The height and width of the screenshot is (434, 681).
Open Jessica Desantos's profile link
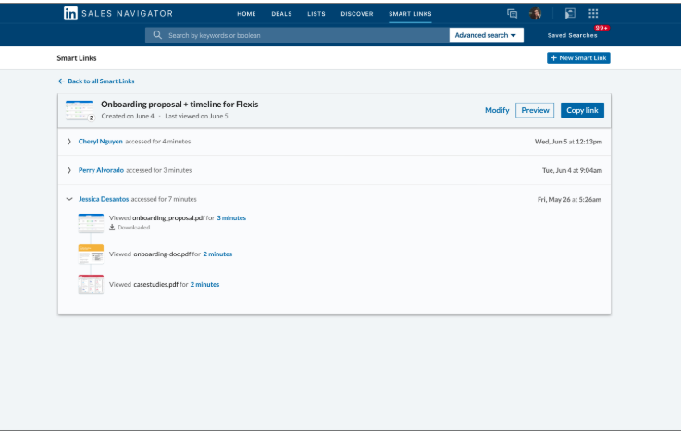(104, 199)
